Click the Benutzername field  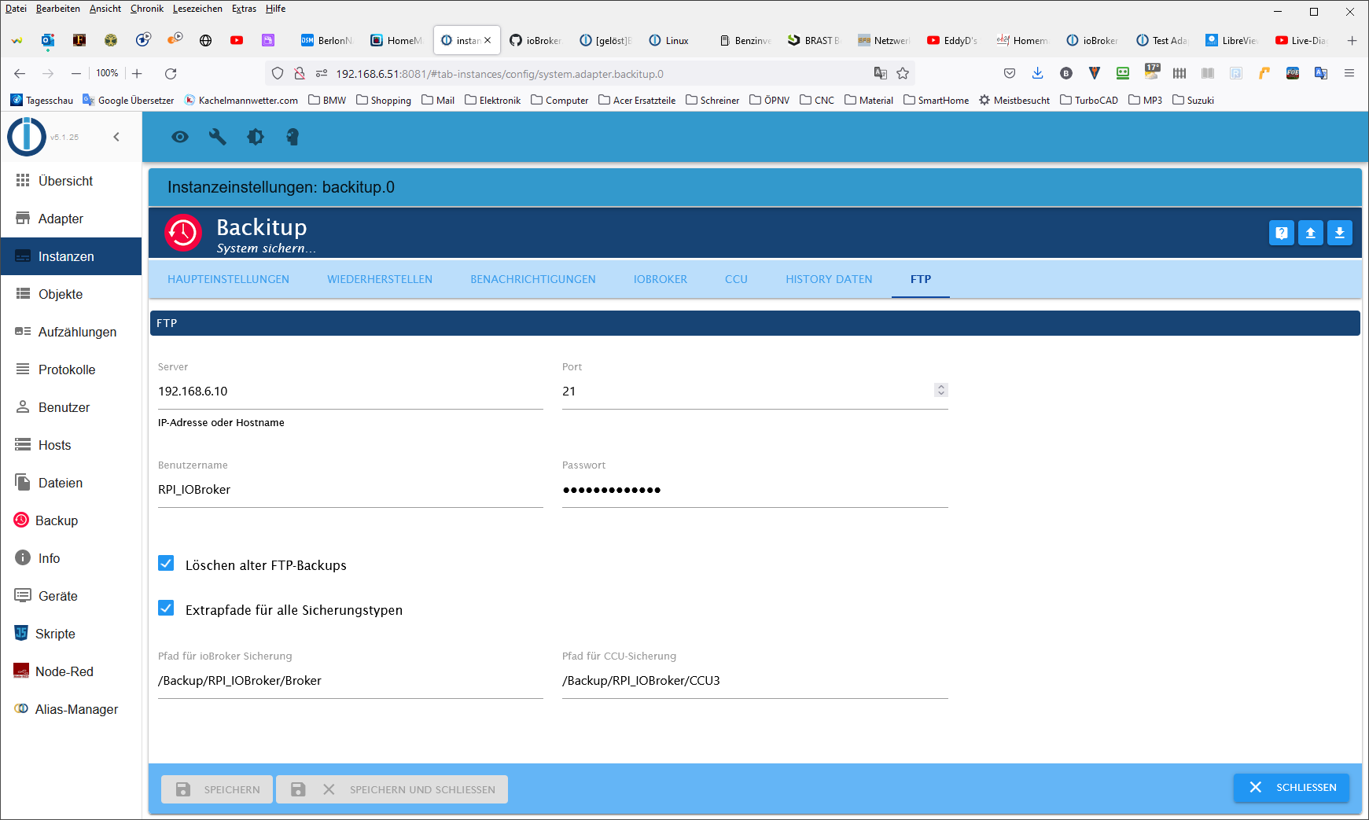[351, 490]
